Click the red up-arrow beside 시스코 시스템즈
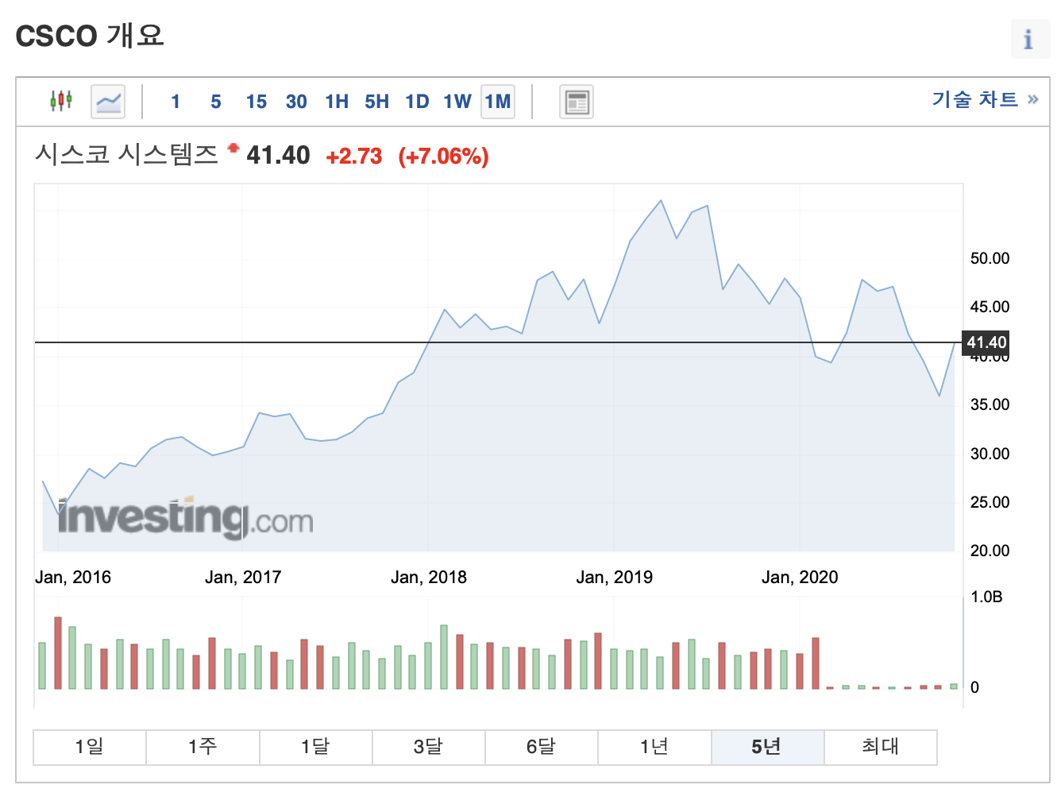The width and height of the screenshot is (1061, 804). pyautogui.click(x=233, y=148)
